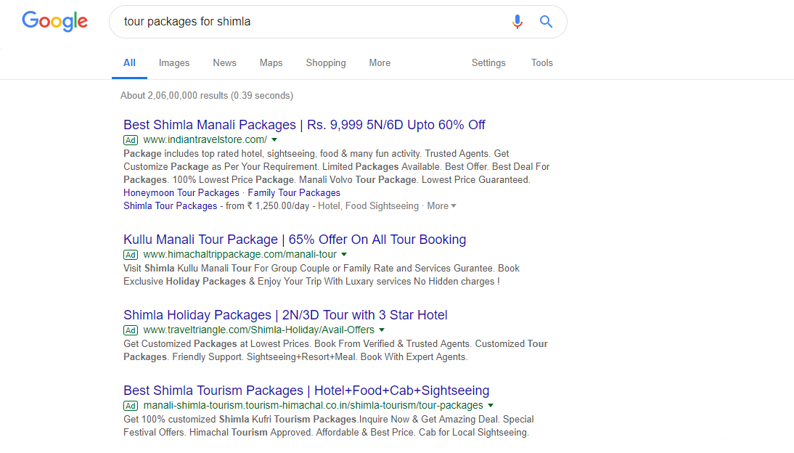
Task: Click the Ad badge beside traveltriangle.com
Action: click(131, 330)
